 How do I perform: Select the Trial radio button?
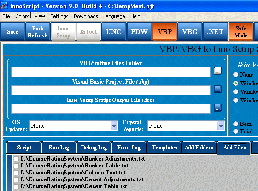coord(235,131)
